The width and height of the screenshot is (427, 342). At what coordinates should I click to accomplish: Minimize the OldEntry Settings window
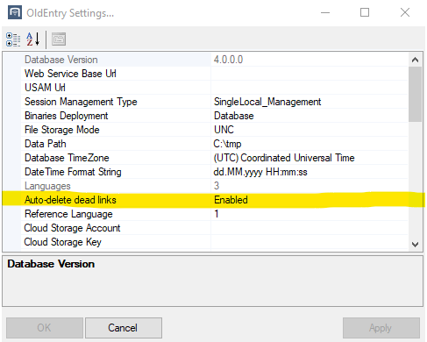tap(325, 12)
